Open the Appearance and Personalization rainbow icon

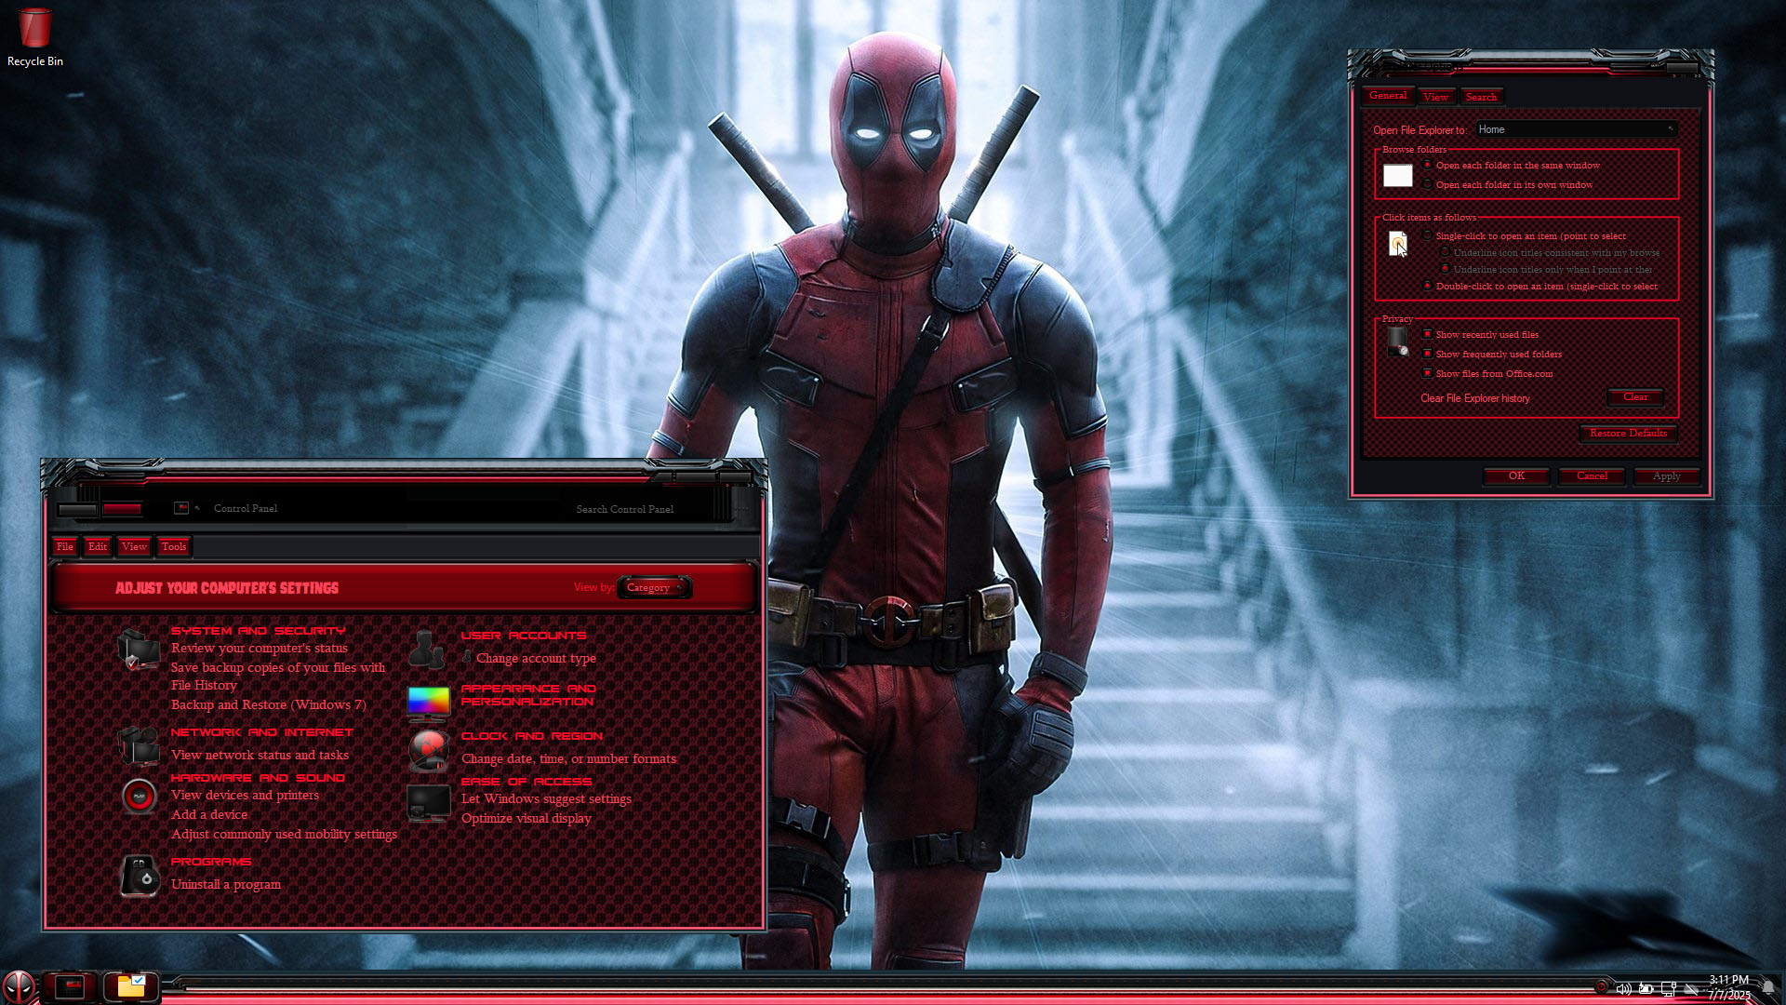click(x=428, y=703)
